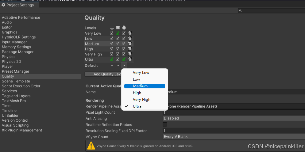
Task: Click the Android platform column icon
Action: [x=124, y=28]
